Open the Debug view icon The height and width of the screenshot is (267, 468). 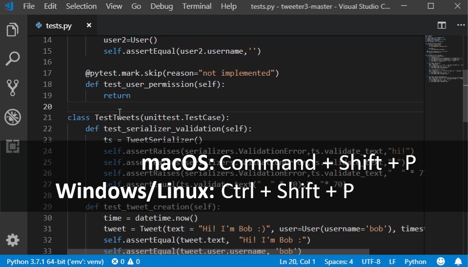(12, 117)
